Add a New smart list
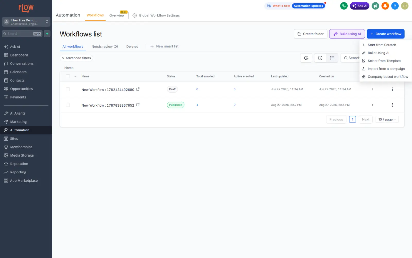Screen dimensions: 412x258 [x=164, y=46]
